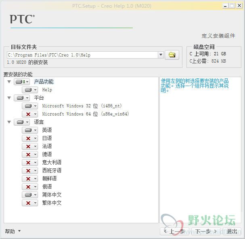The height and width of the screenshot is (239, 245).
Task: Select the 繁体中文 language row text
Action: (x=52, y=203)
